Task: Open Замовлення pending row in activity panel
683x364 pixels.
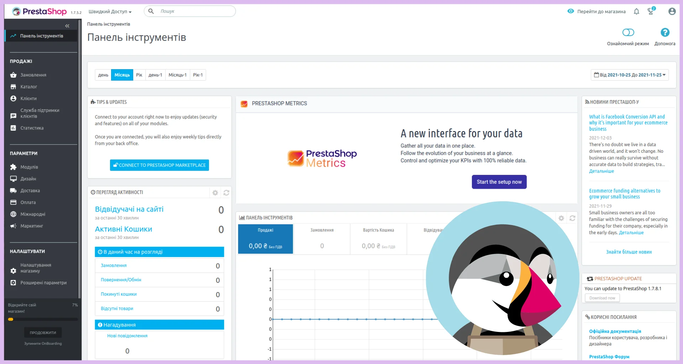Action: [x=159, y=266]
